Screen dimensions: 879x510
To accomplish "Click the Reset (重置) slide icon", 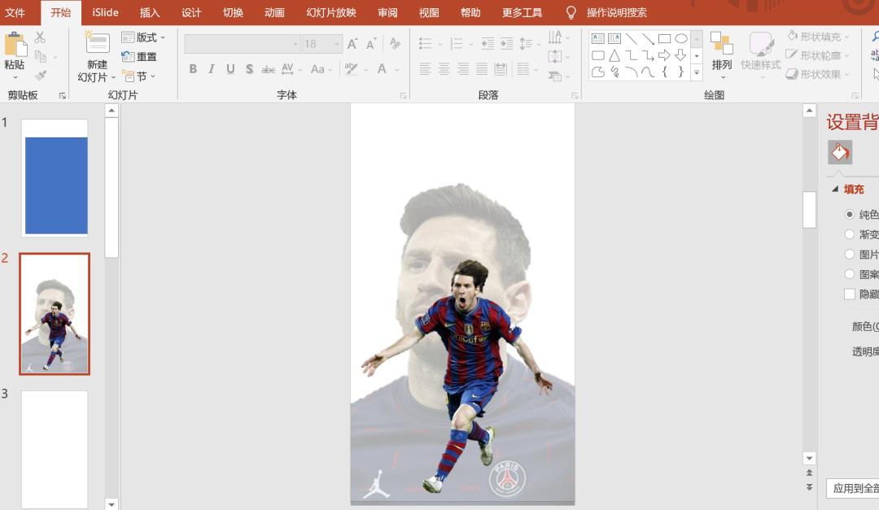I will (139, 57).
